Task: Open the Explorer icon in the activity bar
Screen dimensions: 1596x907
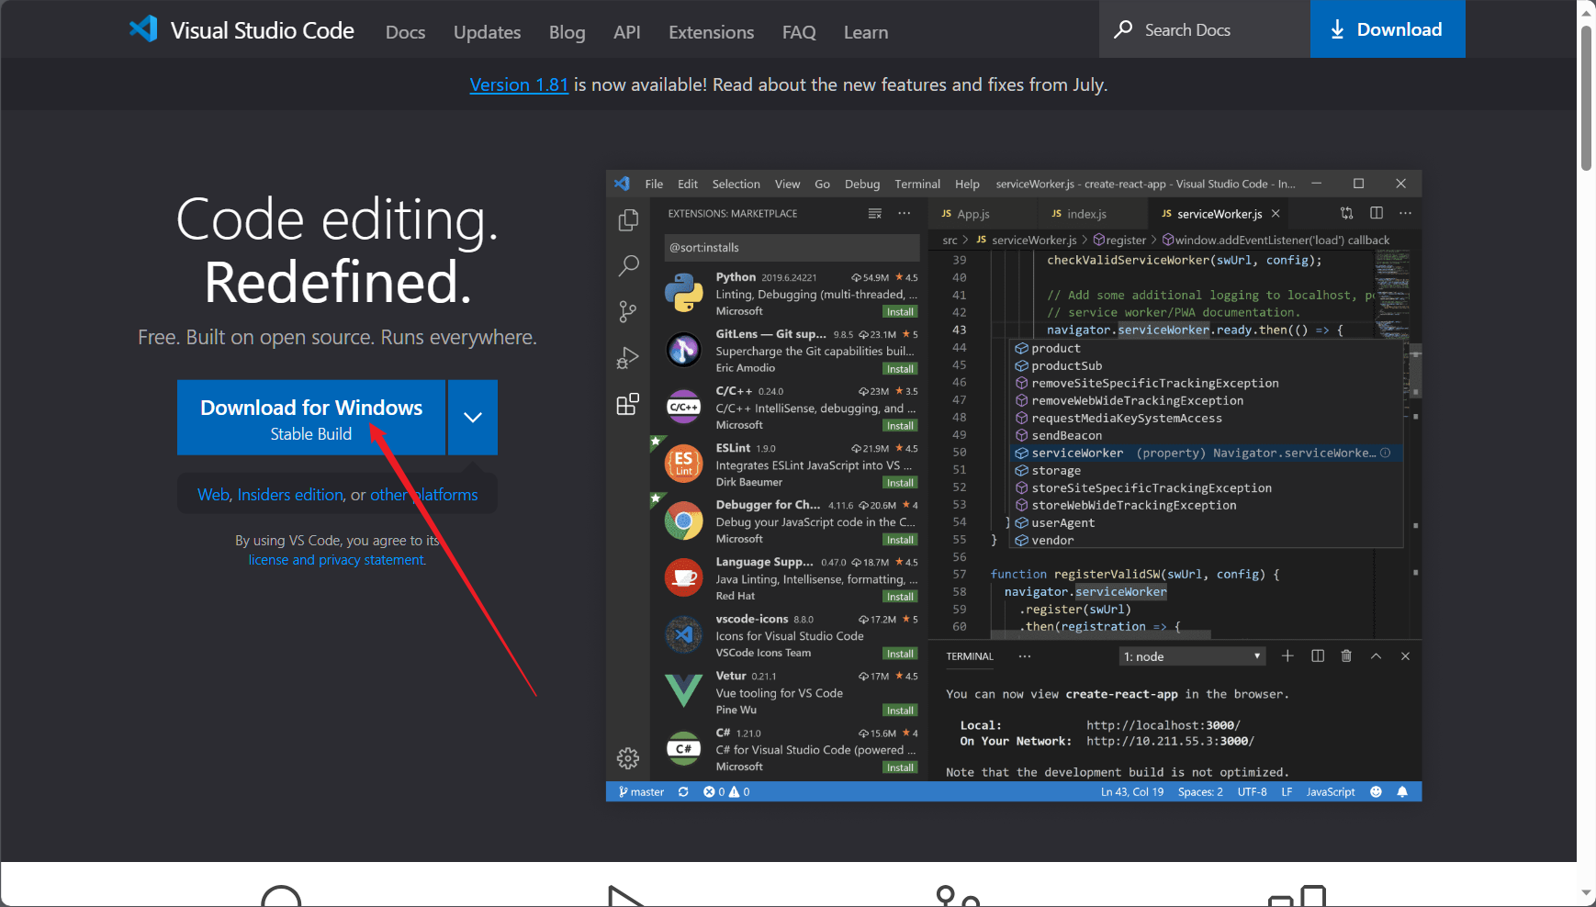Action: pyautogui.click(x=628, y=220)
